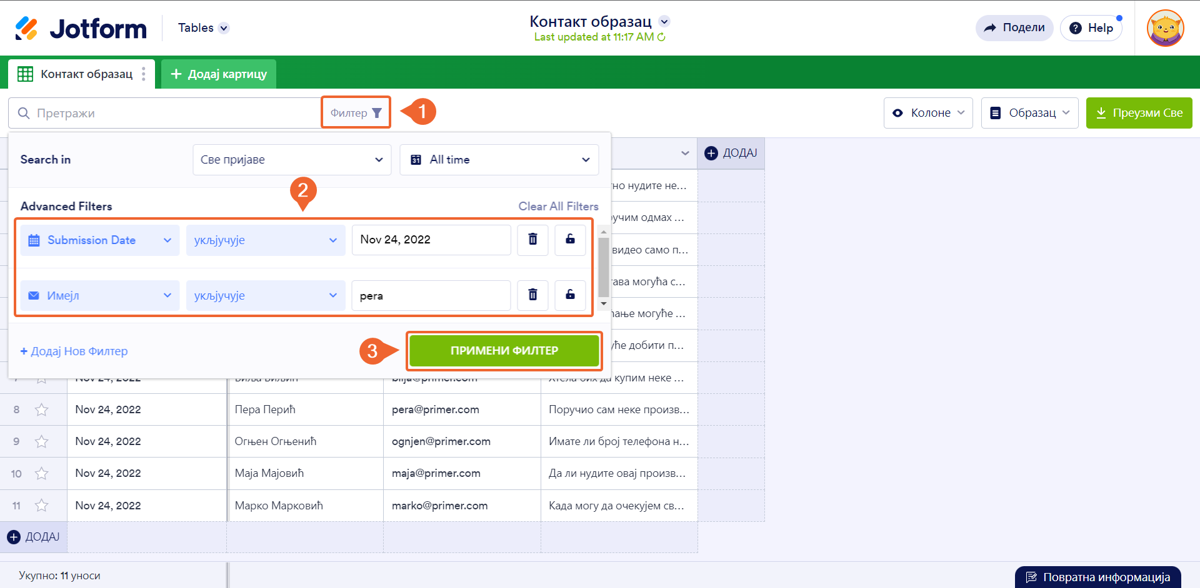Screen dimensions: 1200x588
Task: Delete the Имејл filter row
Action: (x=532, y=295)
